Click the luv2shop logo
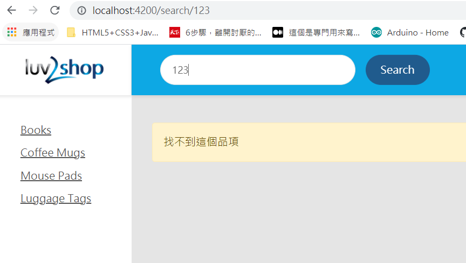 pyautogui.click(x=65, y=70)
